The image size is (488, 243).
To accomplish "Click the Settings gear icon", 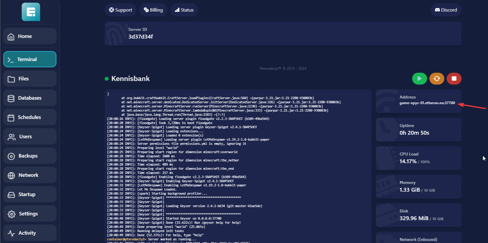I will click(11, 214).
